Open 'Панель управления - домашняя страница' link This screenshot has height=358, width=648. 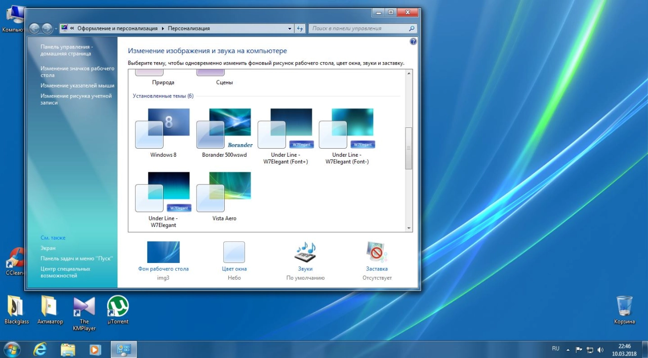[x=67, y=50]
